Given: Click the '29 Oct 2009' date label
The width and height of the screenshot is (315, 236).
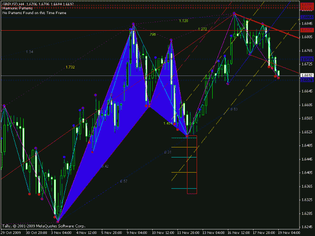Looking at the screenshot, I should click(x=11, y=232).
